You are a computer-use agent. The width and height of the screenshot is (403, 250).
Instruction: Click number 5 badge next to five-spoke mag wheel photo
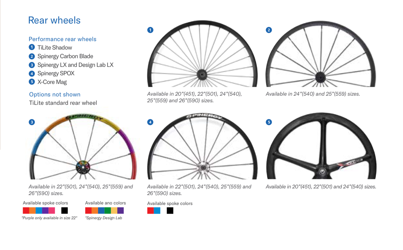(269, 122)
